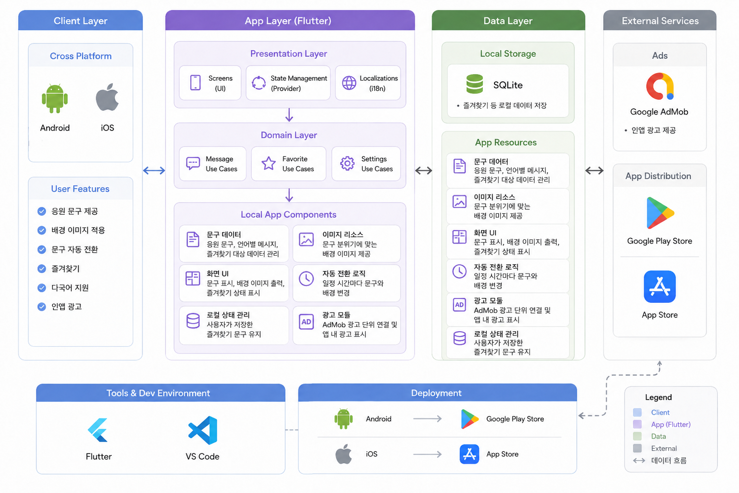Toggle the 다국어 지원 checkmark

42,287
